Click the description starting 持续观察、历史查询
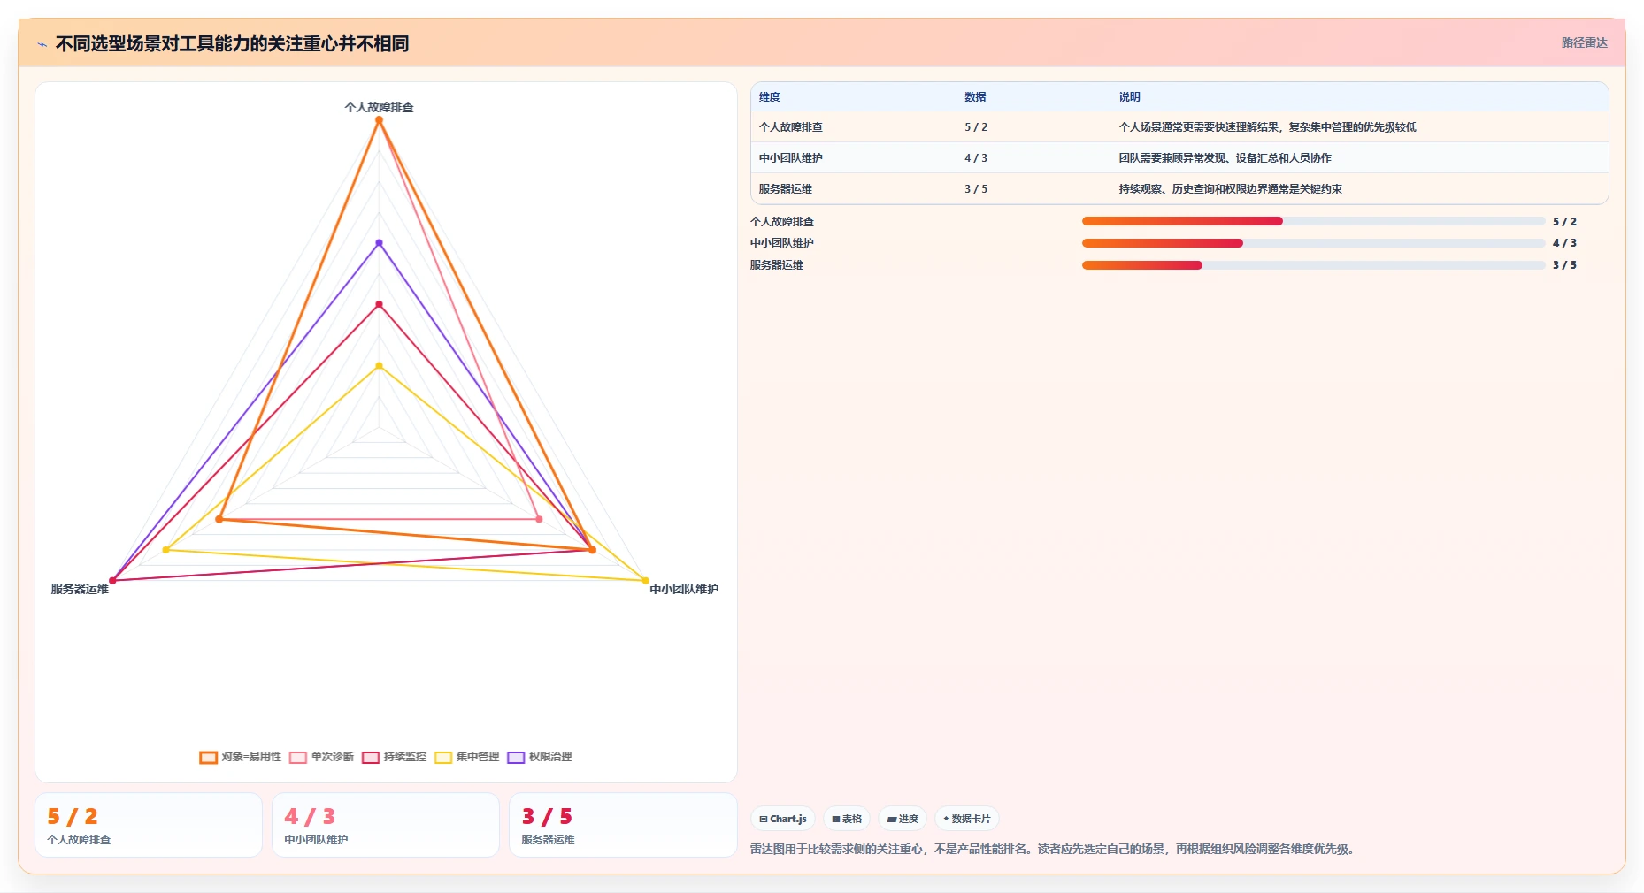This screenshot has width=1644, height=893. pos(1230,189)
